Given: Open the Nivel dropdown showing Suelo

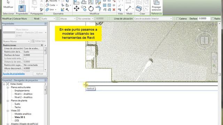Looking at the screenshot, I should pos(48,18).
